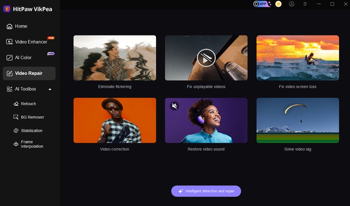Screen dimensions: 350x206
Task: Open Frame Interpolation tool
Action: 32,144
